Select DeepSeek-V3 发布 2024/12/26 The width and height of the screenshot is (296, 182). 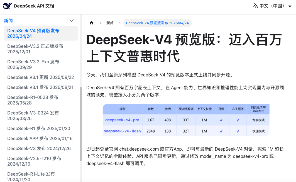coord(39,148)
